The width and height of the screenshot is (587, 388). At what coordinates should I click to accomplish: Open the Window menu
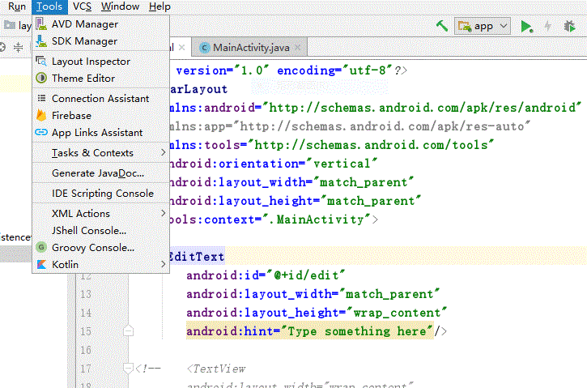tap(120, 6)
